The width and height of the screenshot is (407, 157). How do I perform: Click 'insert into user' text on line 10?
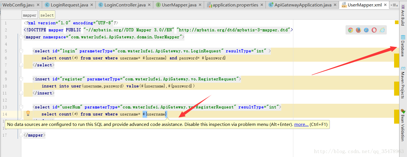click(x=61, y=86)
